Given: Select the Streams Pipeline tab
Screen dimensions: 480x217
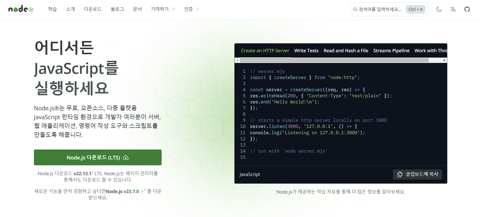Looking at the screenshot, I should click(x=391, y=51).
